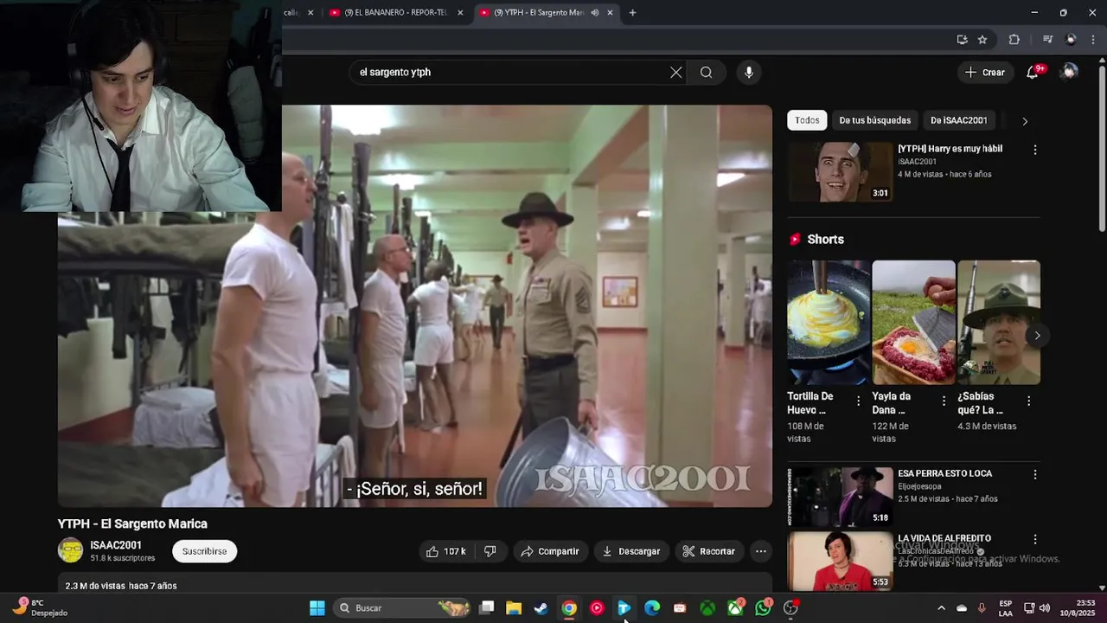Click the Google Chrome taskbar icon
The image size is (1107, 623).
(569, 608)
